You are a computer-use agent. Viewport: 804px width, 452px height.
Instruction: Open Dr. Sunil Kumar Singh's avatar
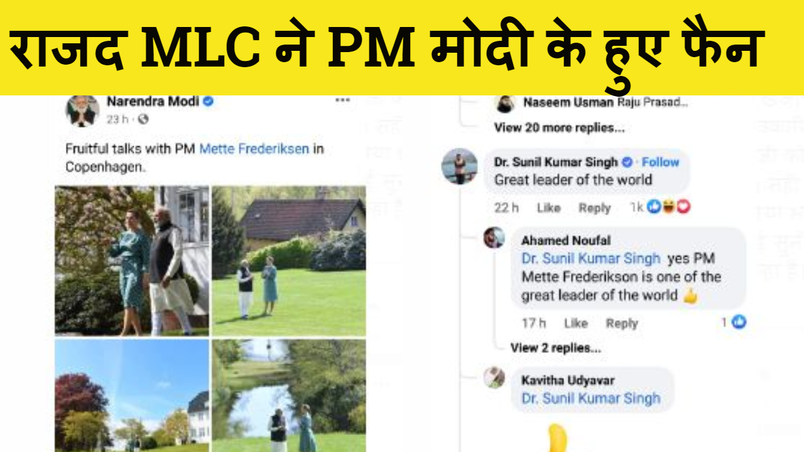coord(460,166)
